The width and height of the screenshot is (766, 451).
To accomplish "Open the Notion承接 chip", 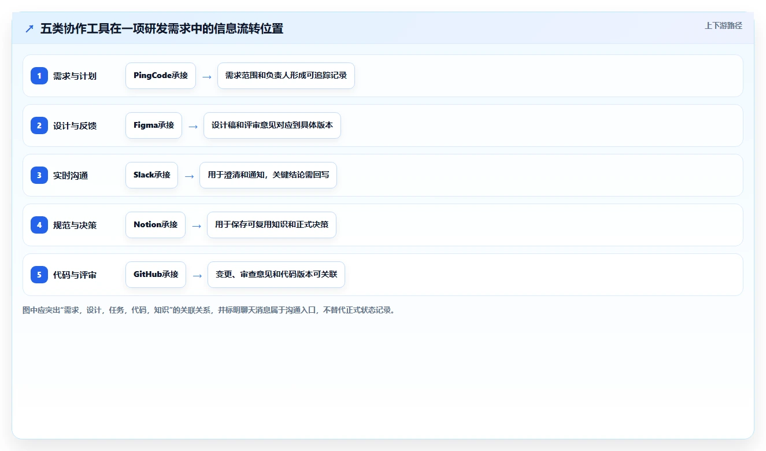I will pos(156,225).
